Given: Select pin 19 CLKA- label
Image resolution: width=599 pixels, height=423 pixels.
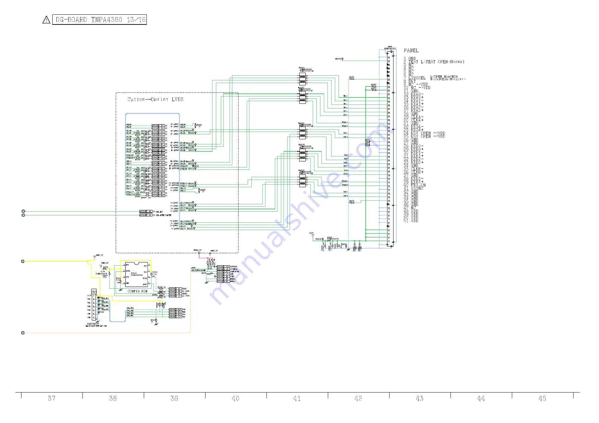Looking at the screenshot, I should point(414,117).
